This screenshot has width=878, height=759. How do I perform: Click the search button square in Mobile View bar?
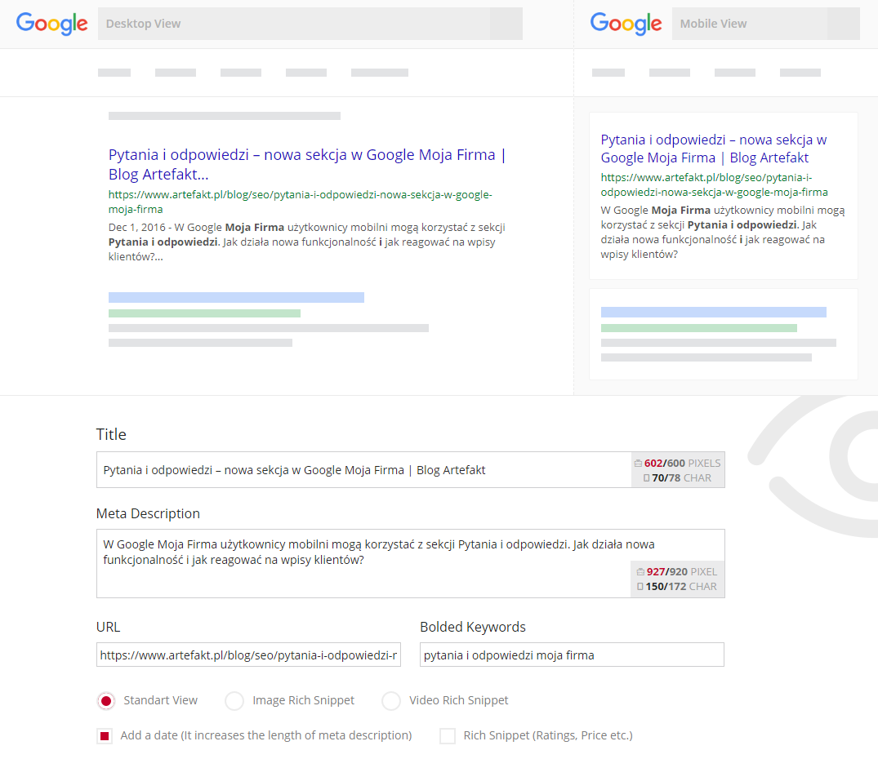pos(843,24)
